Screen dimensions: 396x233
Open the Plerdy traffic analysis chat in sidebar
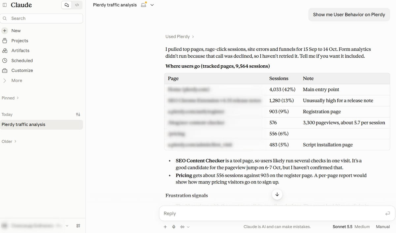[42, 124]
